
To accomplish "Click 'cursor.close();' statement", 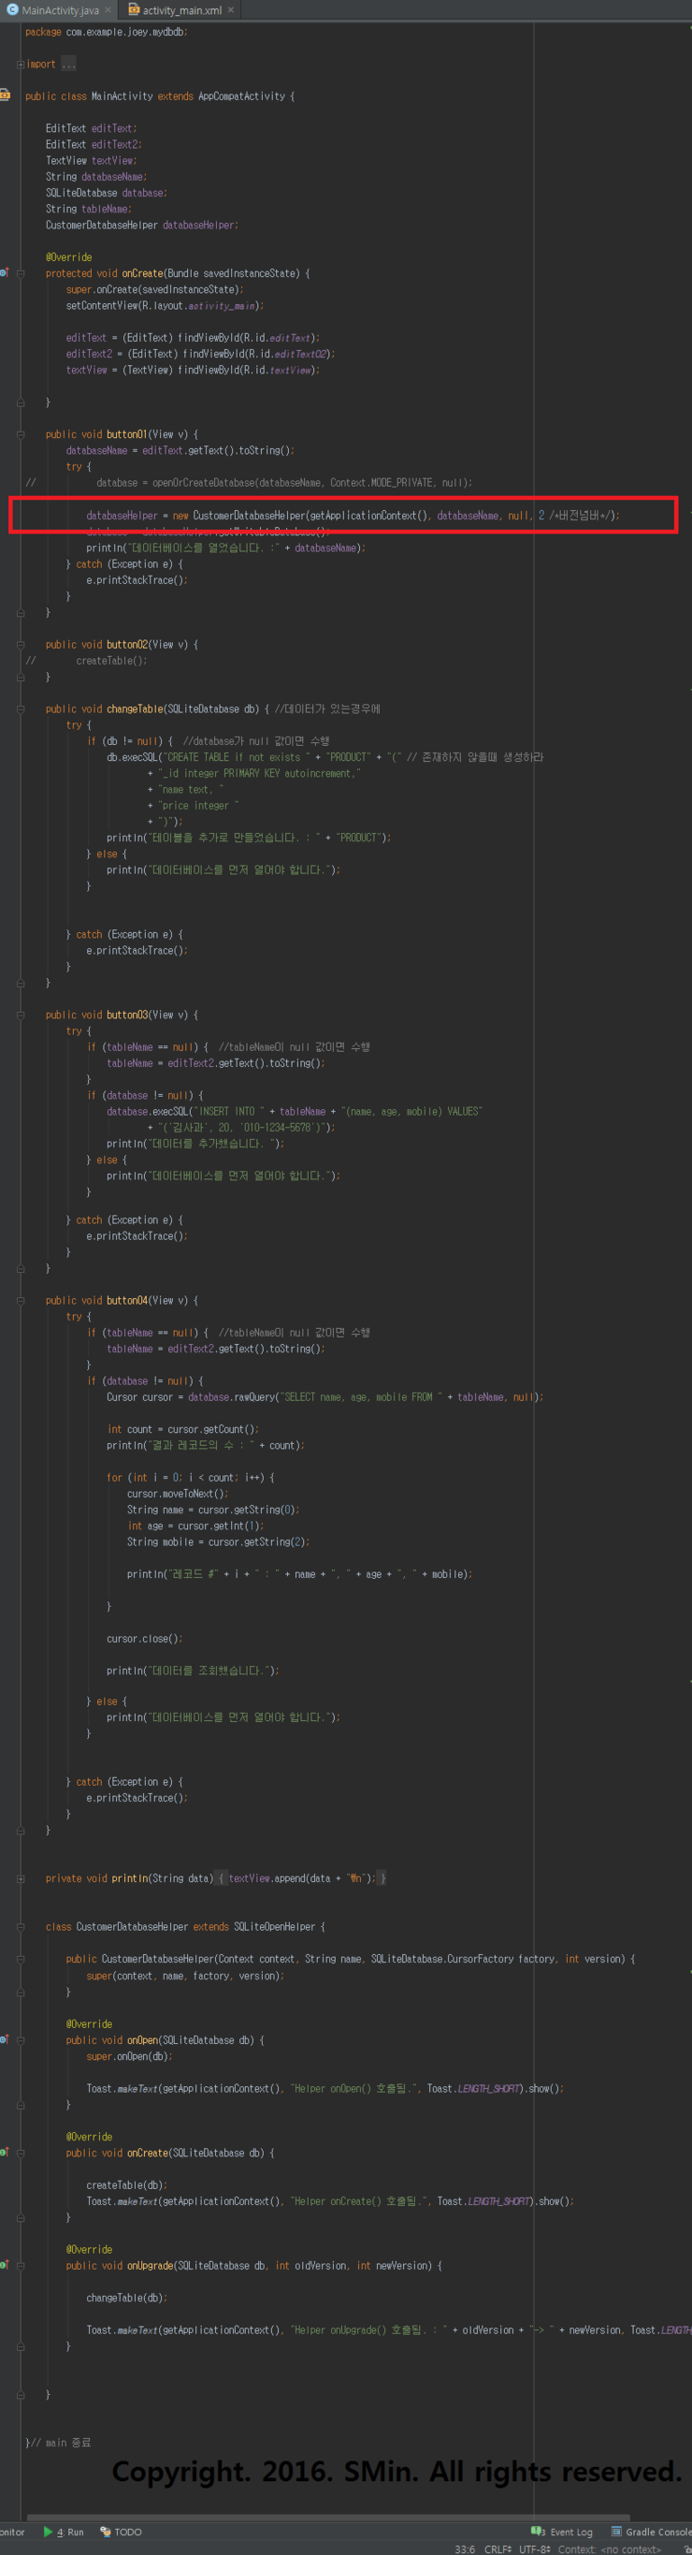I will tap(145, 1639).
